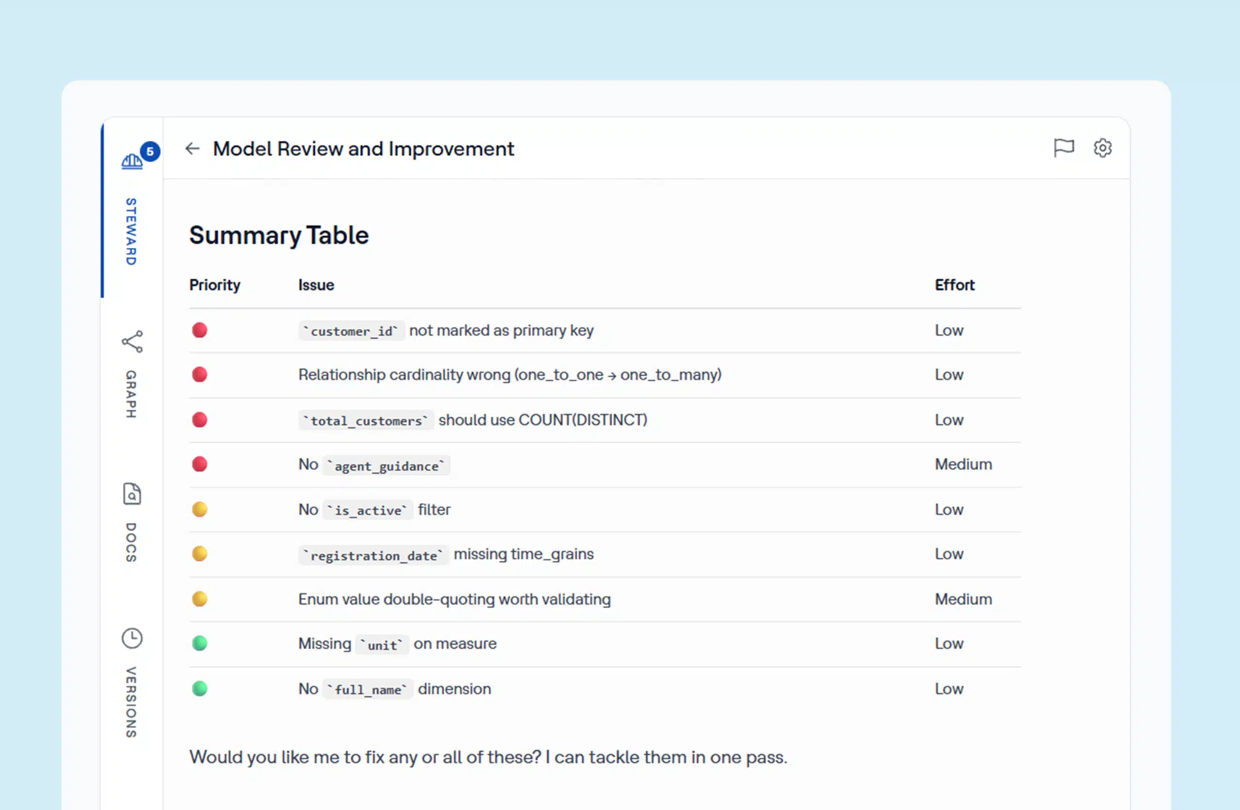Select the `customer_id` code tag
The height and width of the screenshot is (810, 1240).
tap(352, 331)
